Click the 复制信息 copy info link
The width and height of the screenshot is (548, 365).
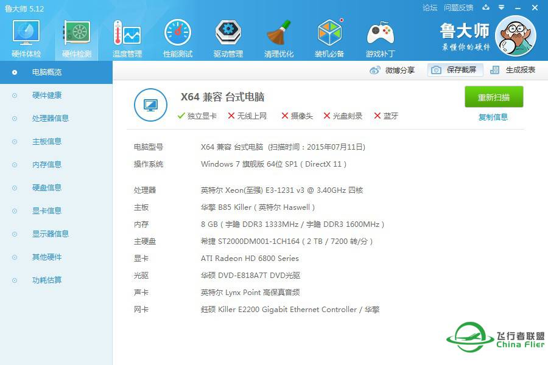coord(493,116)
